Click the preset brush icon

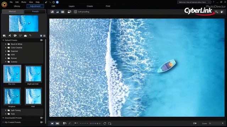pos(10,36)
